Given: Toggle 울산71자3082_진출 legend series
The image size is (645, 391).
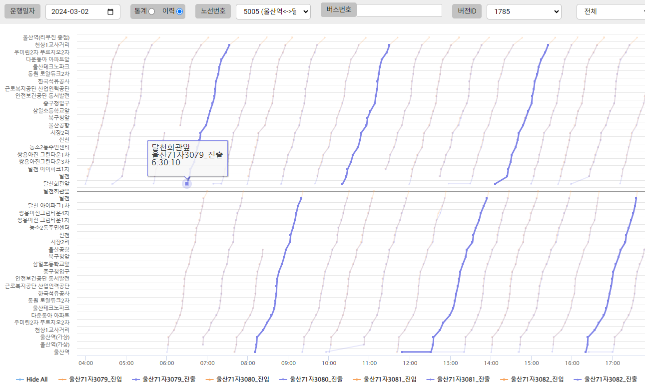Looking at the screenshot, I should click(x=611, y=380).
